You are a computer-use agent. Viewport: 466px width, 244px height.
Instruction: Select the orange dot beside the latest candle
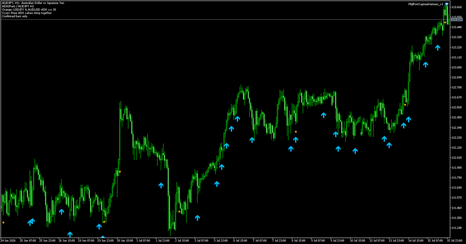point(445,22)
